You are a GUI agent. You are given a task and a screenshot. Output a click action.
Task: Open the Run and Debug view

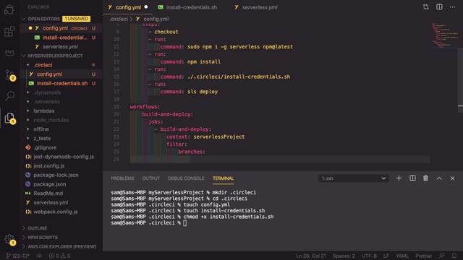click(x=9, y=9)
